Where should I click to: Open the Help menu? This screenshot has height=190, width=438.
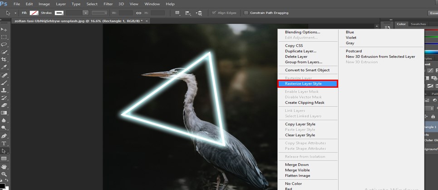pos(170,4)
